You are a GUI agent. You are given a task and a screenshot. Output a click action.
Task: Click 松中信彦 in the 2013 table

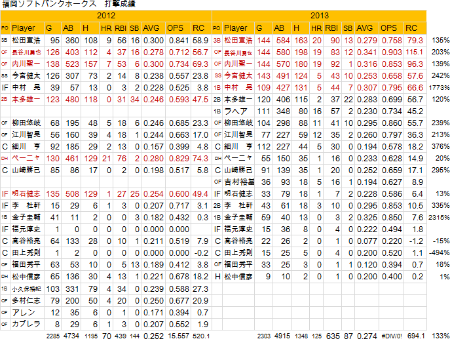238,276
